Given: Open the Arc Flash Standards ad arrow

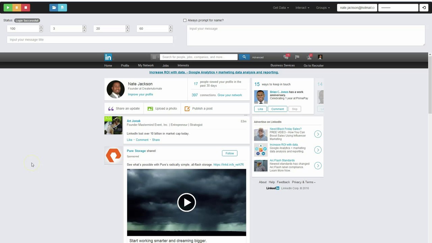Looking at the screenshot, I should coord(318,165).
